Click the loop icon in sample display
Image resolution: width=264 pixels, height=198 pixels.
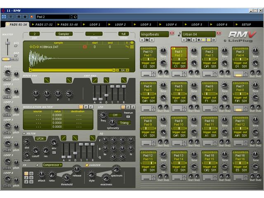pos(132,43)
